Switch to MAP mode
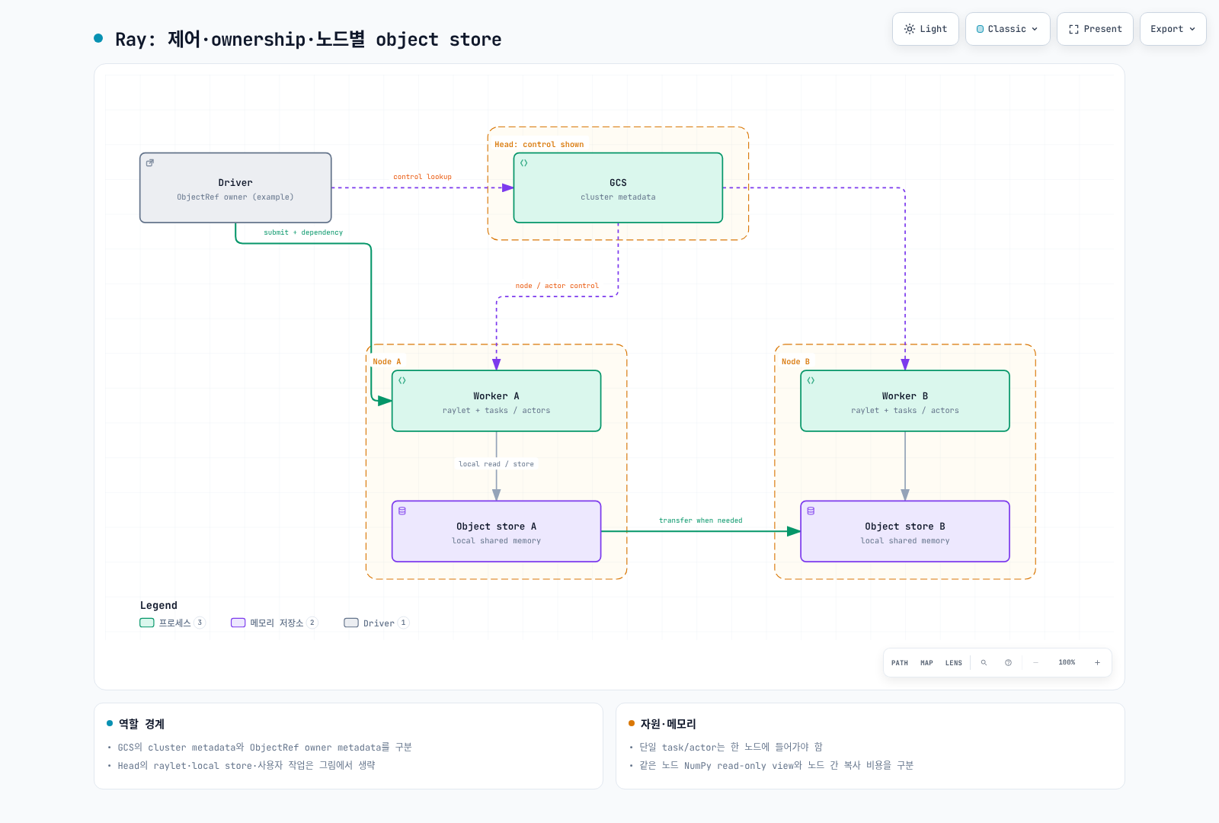Image resolution: width=1219 pixels, height=823 pixels. coord(926,663)
